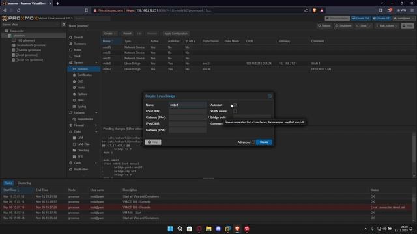Click into the bridge Name field
417x234 pixels.
point(188,105)
